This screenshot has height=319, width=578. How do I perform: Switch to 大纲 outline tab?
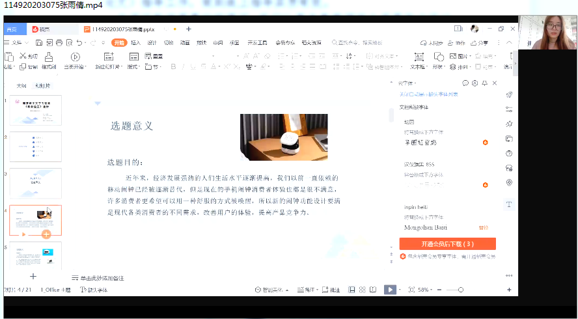pyautogui.click(x=21, y=86)
